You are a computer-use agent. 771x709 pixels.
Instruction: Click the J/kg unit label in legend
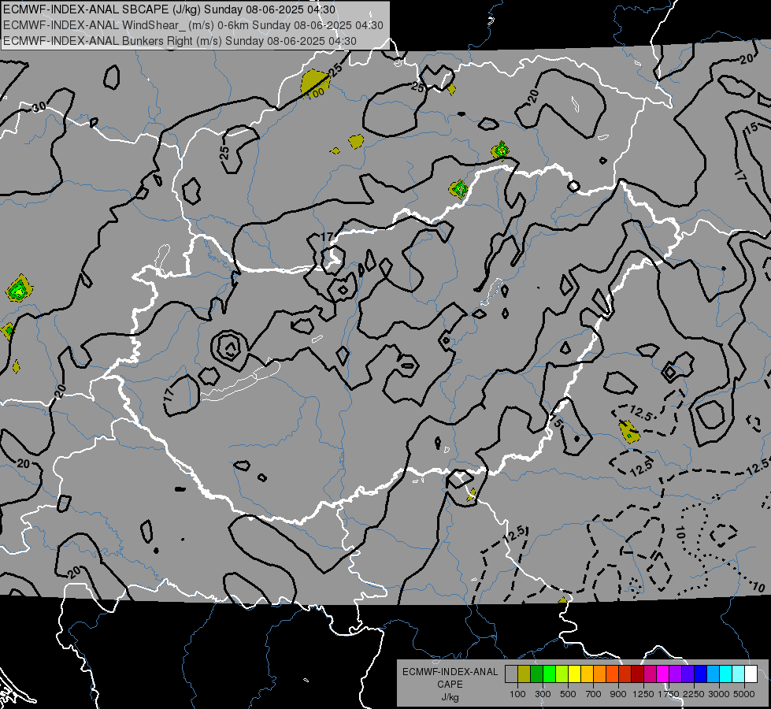[x=450, y=697]
